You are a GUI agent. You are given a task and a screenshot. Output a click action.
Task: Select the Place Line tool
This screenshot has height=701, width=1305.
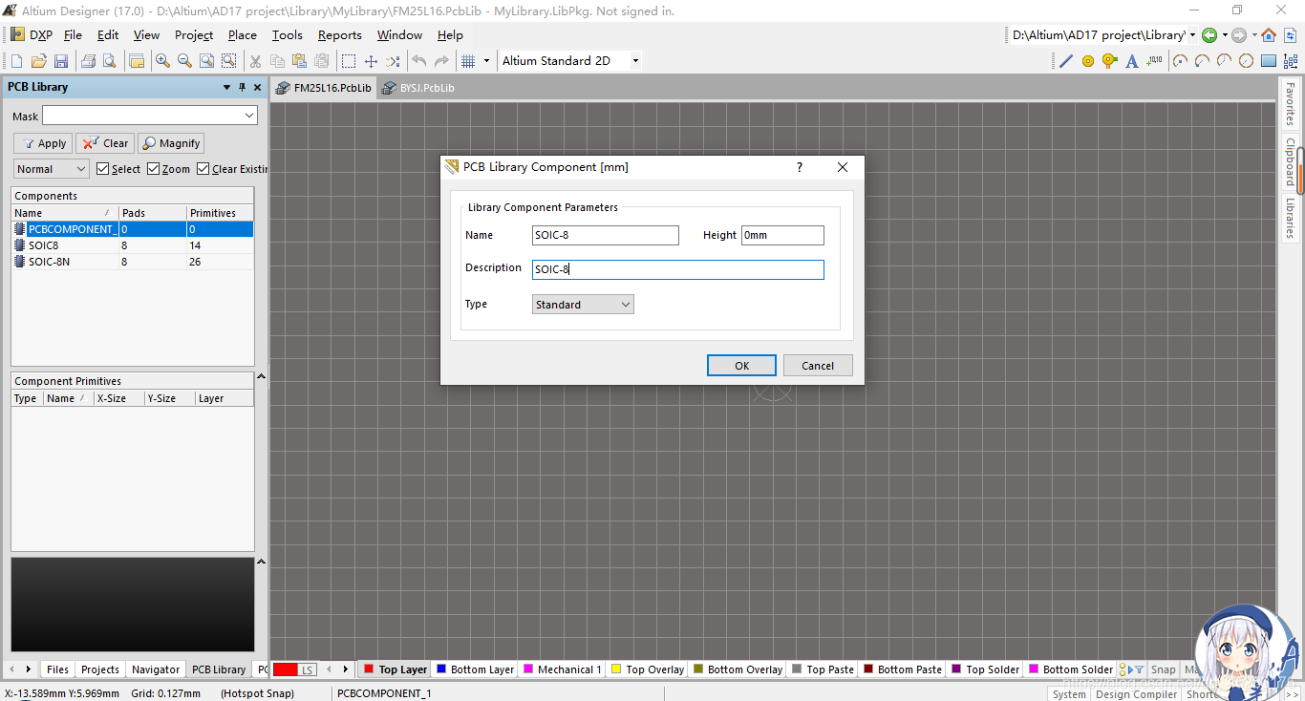[x=1066, y=61]
